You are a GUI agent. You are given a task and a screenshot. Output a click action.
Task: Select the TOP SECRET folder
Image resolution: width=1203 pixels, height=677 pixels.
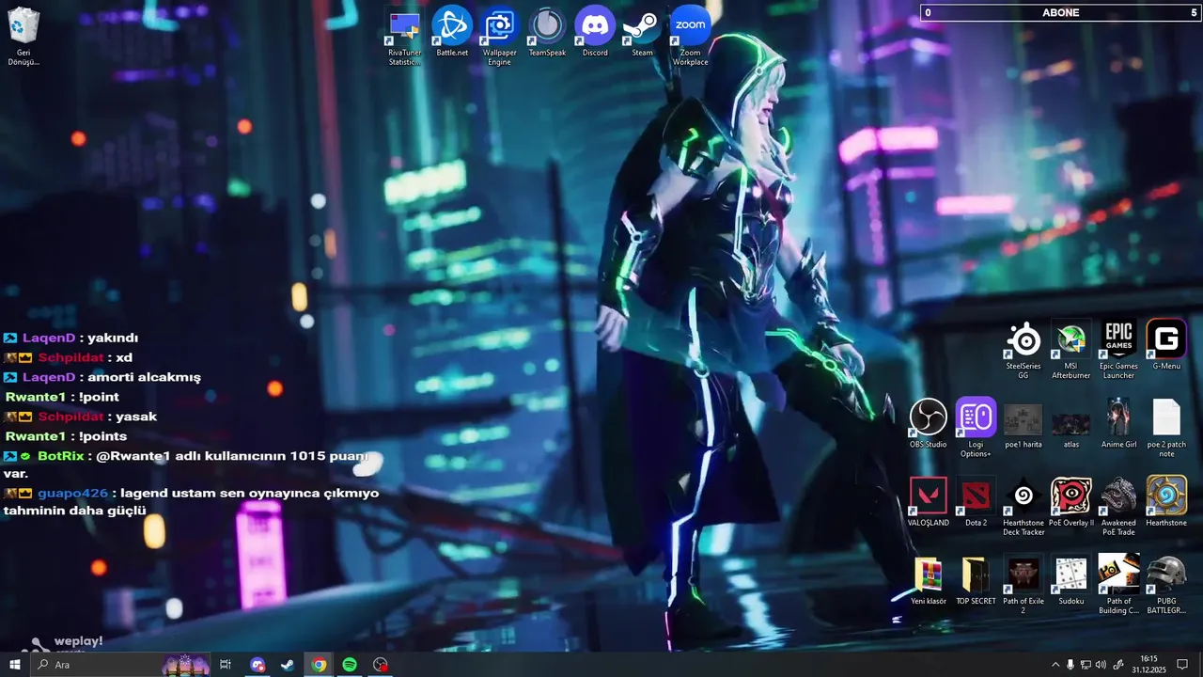[976, 579]
